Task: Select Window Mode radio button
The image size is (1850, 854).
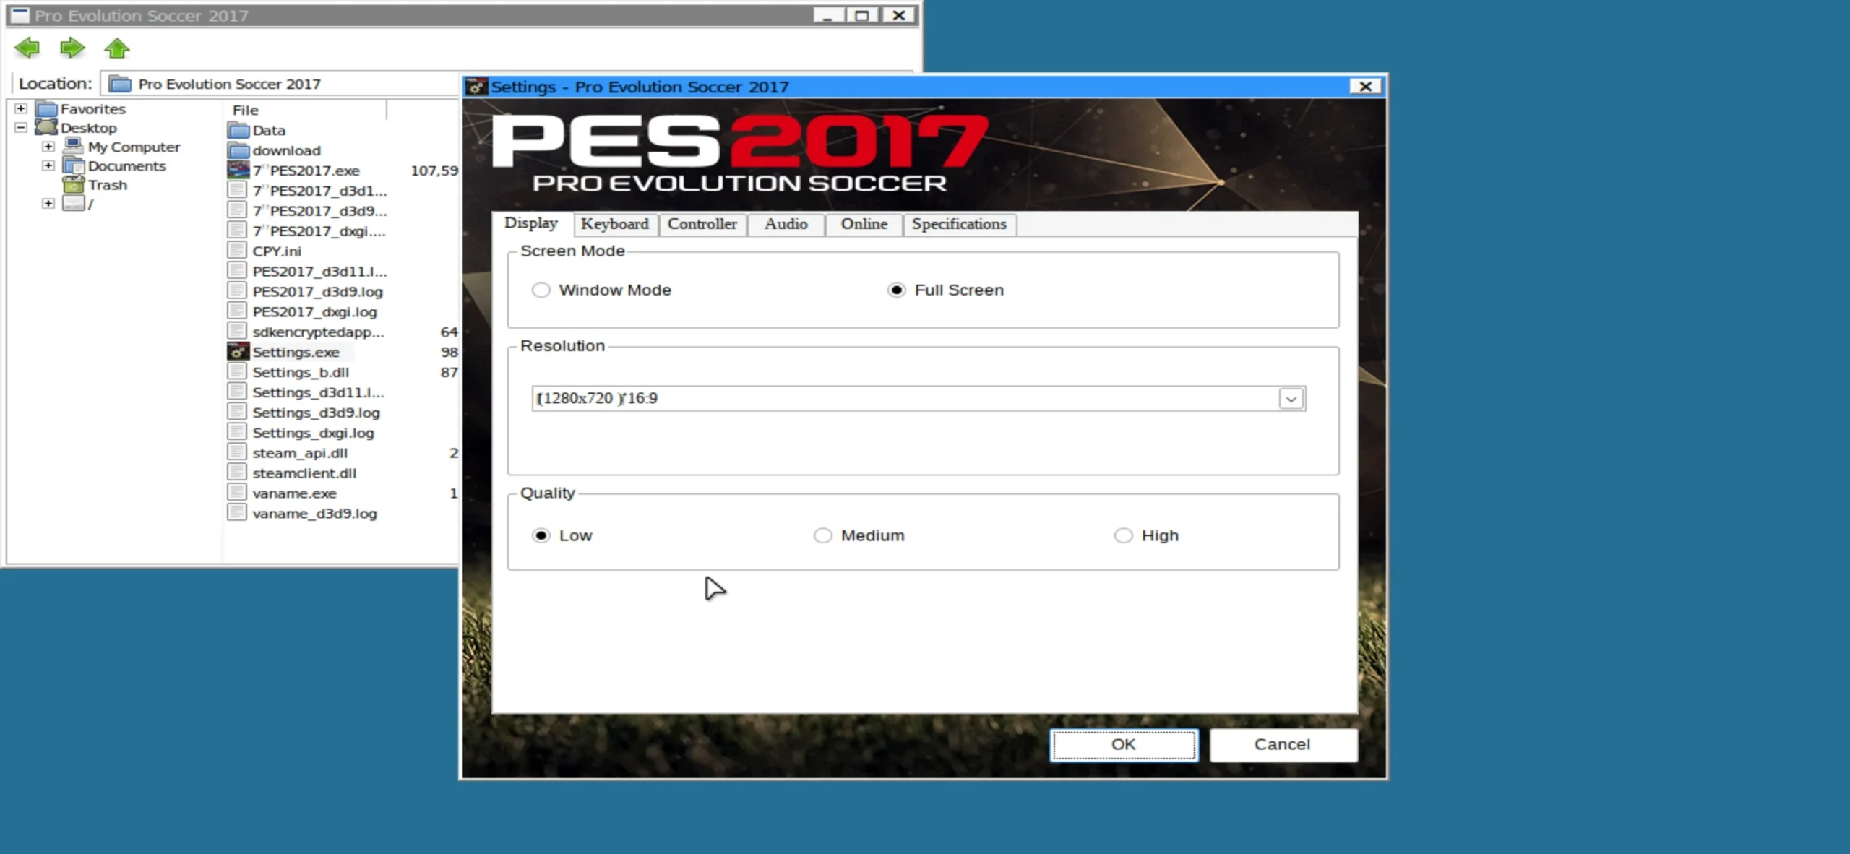Action: [541, 290]
